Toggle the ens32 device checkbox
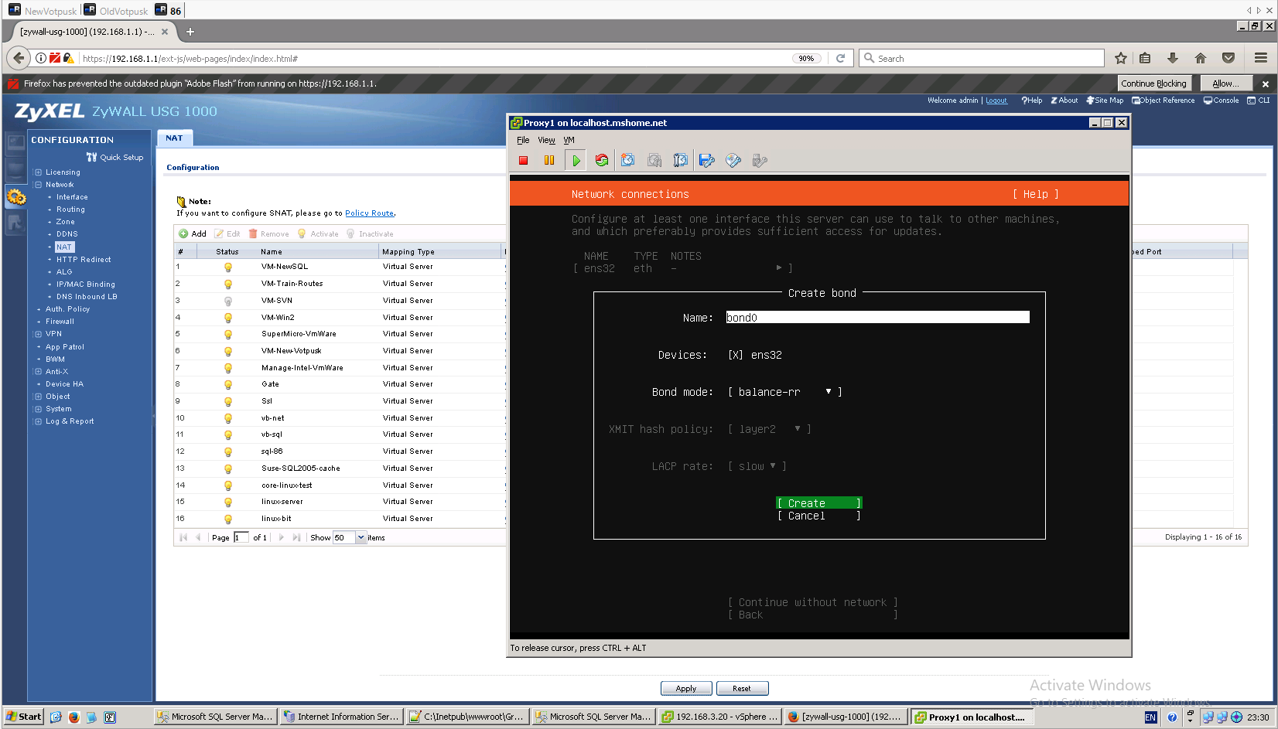Image resolution: width=1278 pixels, height=729 pixels. 735,355
